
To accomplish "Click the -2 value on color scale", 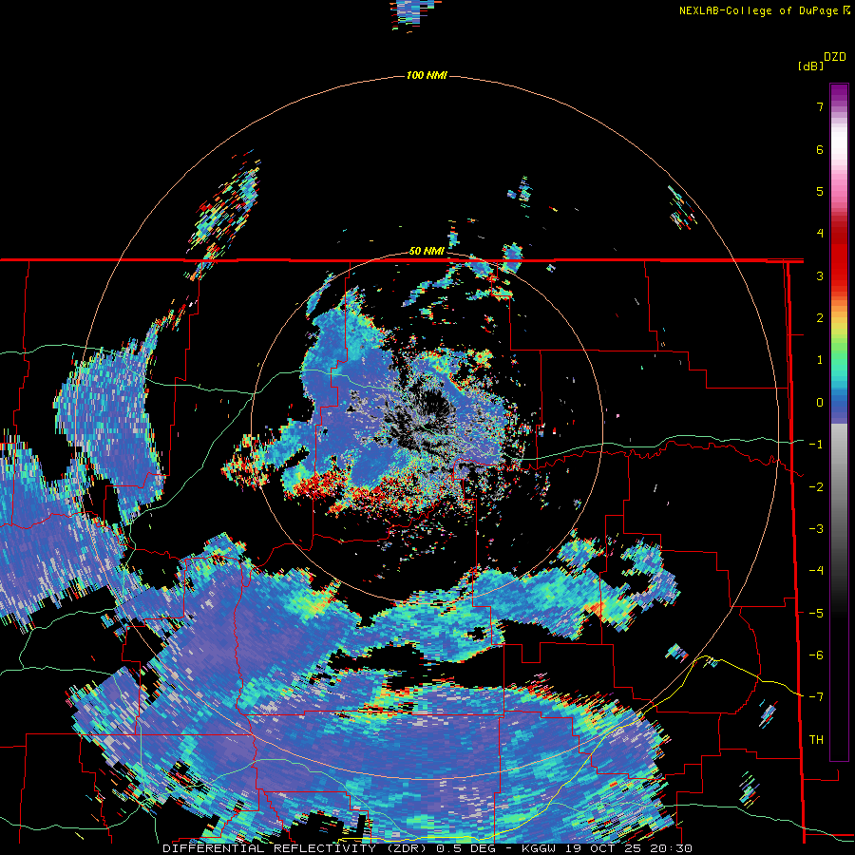I will pos(816,487).
